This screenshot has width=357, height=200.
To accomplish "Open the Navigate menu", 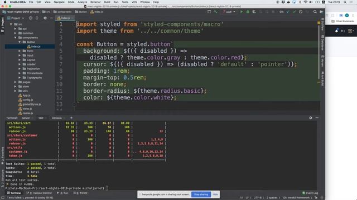I will click(x=59, y=2).
